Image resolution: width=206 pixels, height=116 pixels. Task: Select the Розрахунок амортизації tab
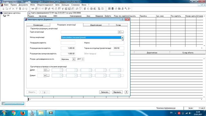67,25
